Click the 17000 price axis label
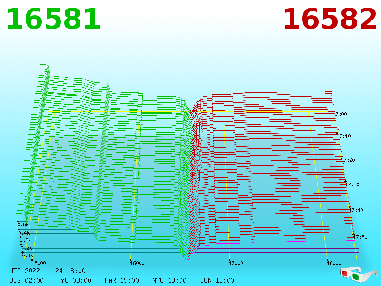 point(236,263)
